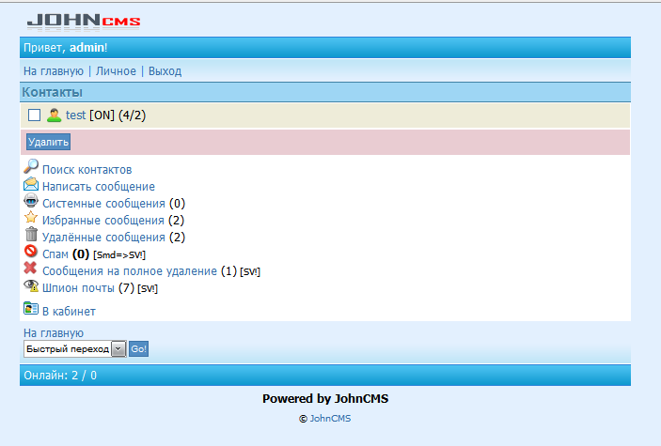Click the ID card cabinet icon
This screenshot has width=661, height=446.
coord(31,308)
